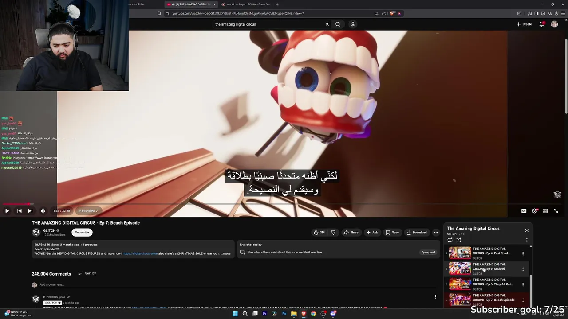Viewport: 568px width, 319px height.
Task: Go to previous playlist video
Action: [x=20, y=211]
